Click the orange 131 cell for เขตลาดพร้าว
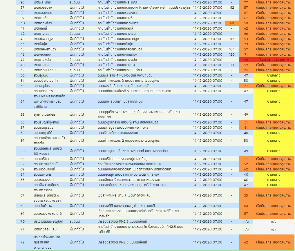Screen dimensions: 295x251 [x=232, y=23]
